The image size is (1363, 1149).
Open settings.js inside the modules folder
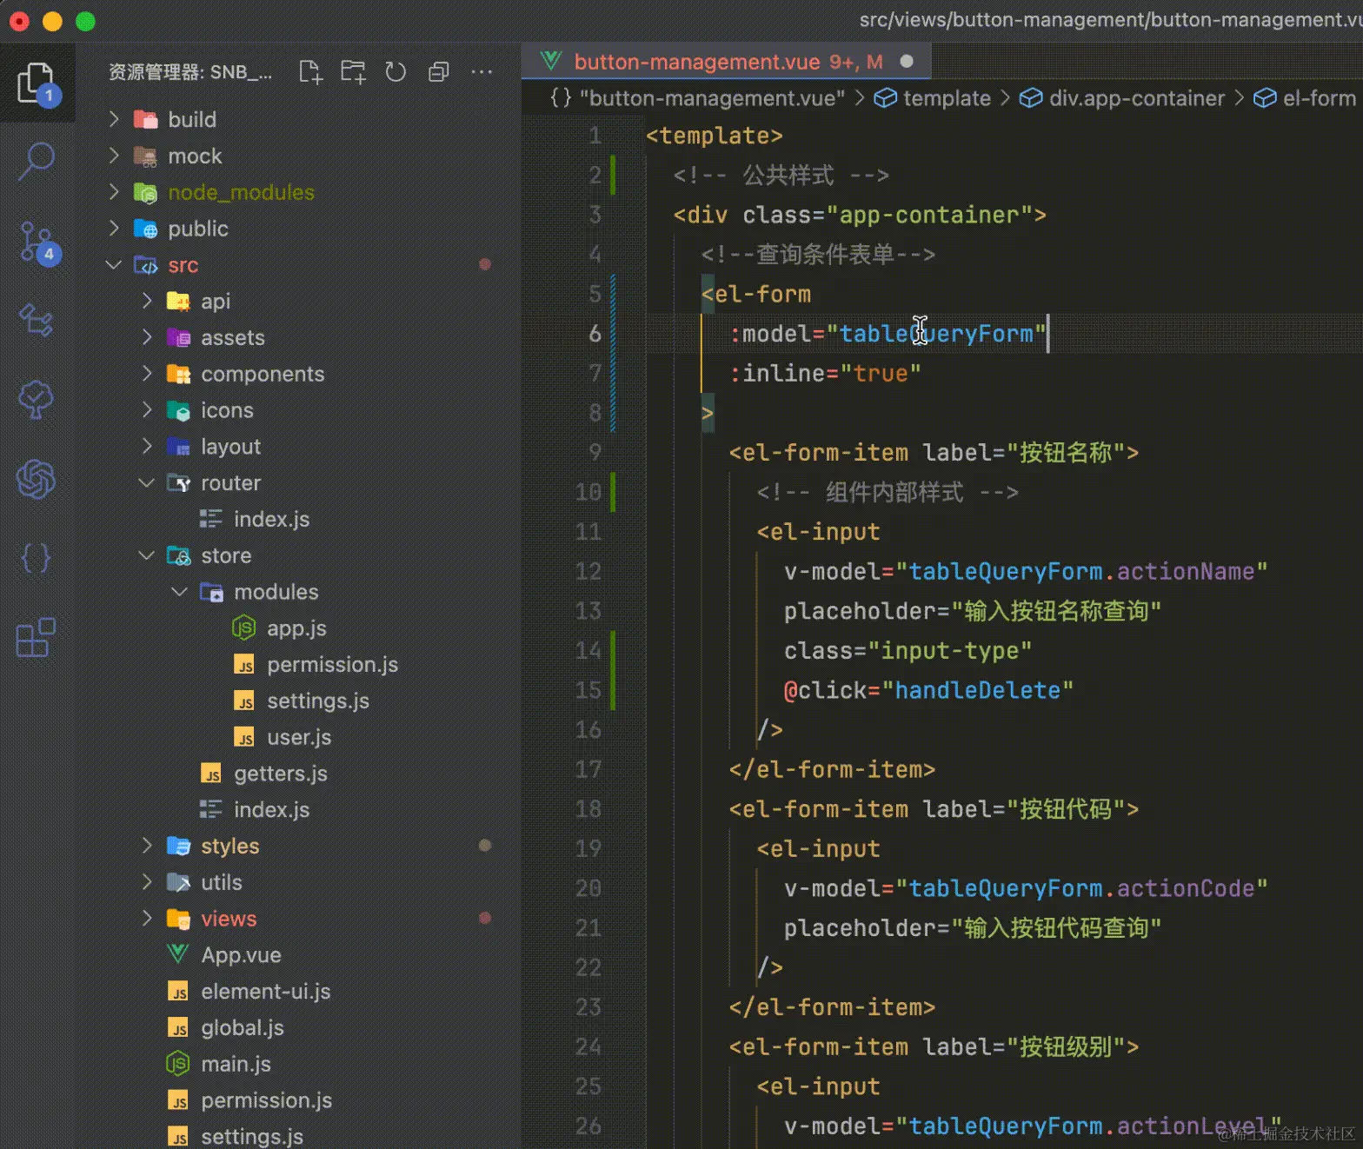tap(317, 701)
